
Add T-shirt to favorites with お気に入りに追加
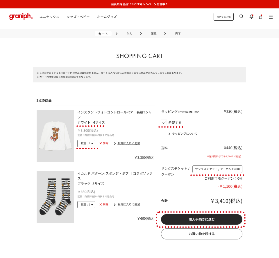pyautogui.click(x=129, y=143)
